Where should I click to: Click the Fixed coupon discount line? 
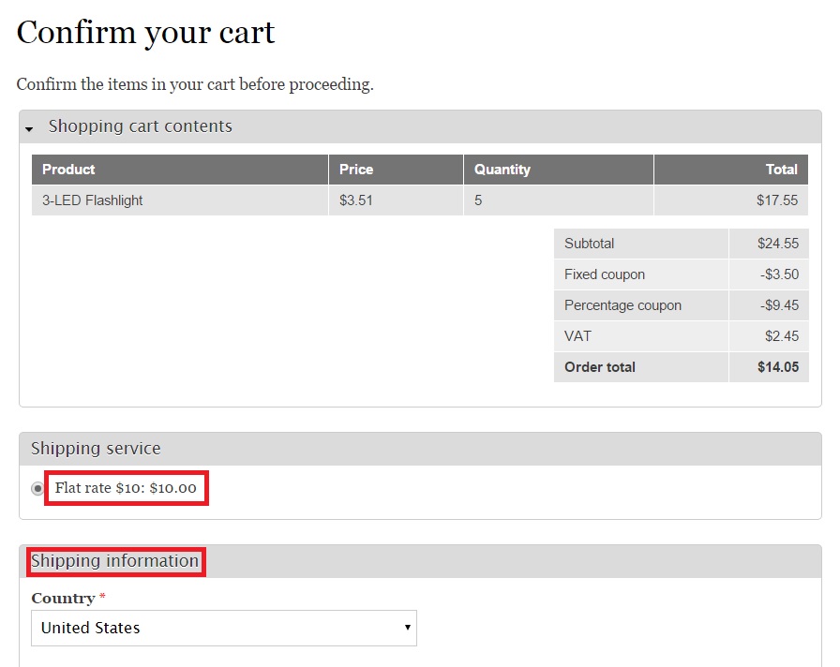pos(604,274)
